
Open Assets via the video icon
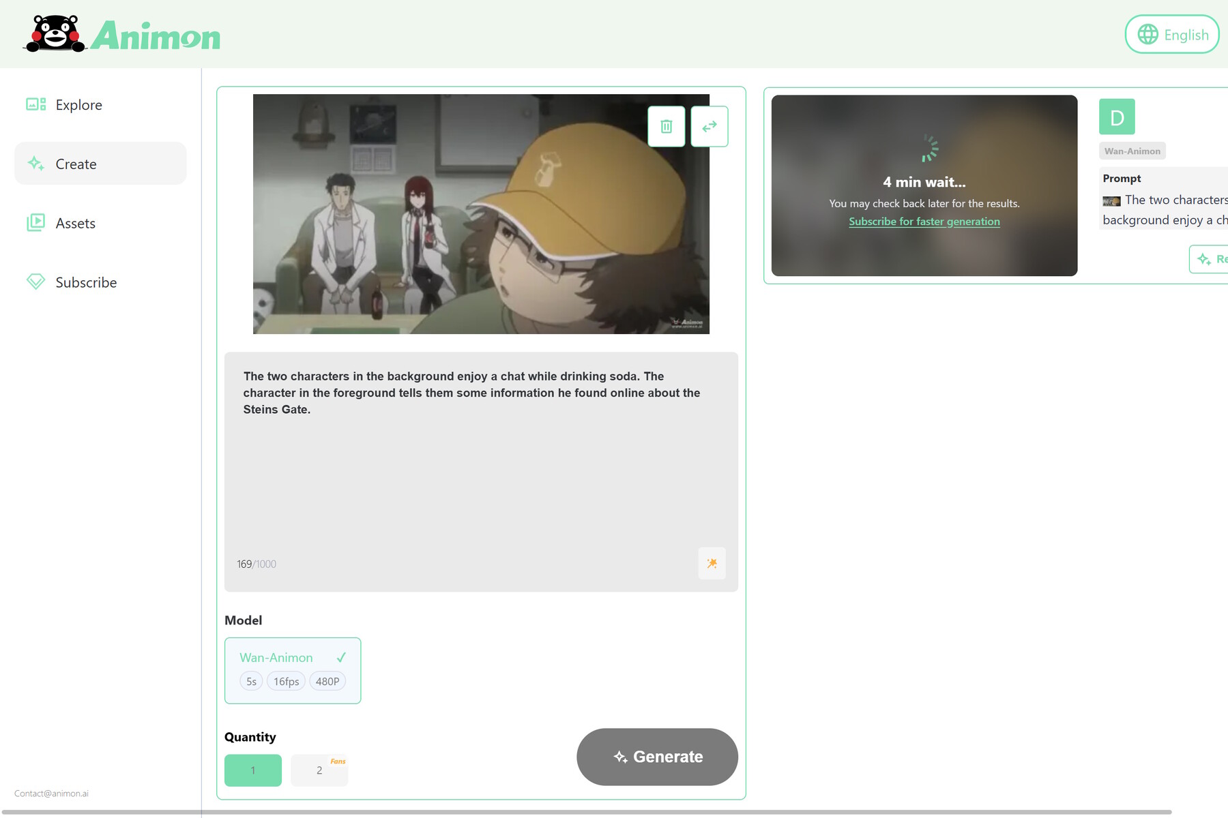(x=35, y=223)
